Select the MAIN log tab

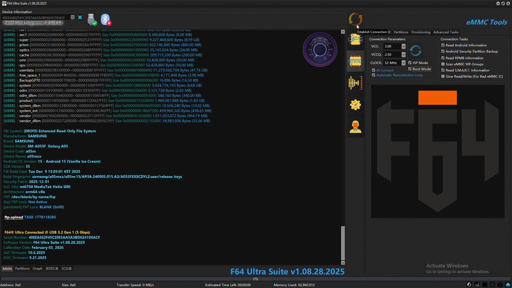point(7,269)
